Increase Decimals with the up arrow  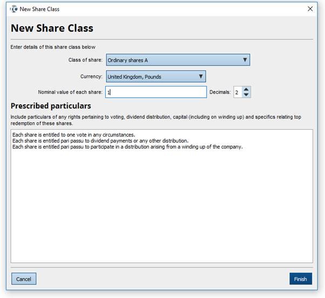tap(246, 89)
